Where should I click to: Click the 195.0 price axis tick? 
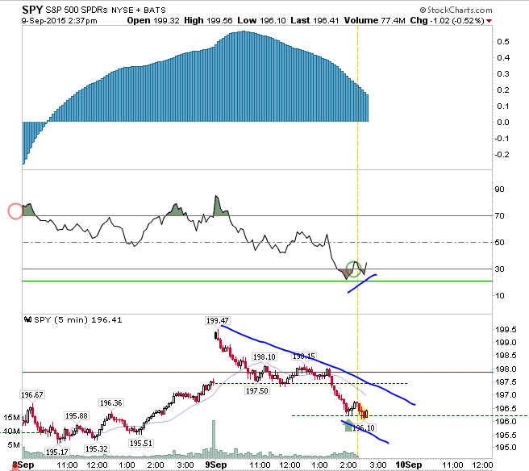506,448
